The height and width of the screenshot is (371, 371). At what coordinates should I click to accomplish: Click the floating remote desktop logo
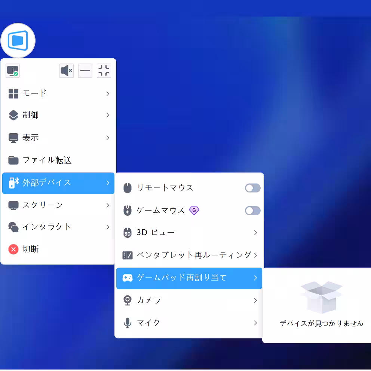pyautogui.click(x=18, y=40)
